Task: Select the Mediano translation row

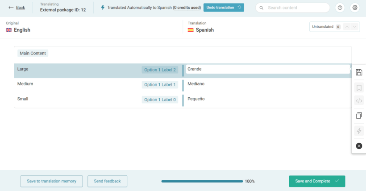Action: [x=267, y=84]
